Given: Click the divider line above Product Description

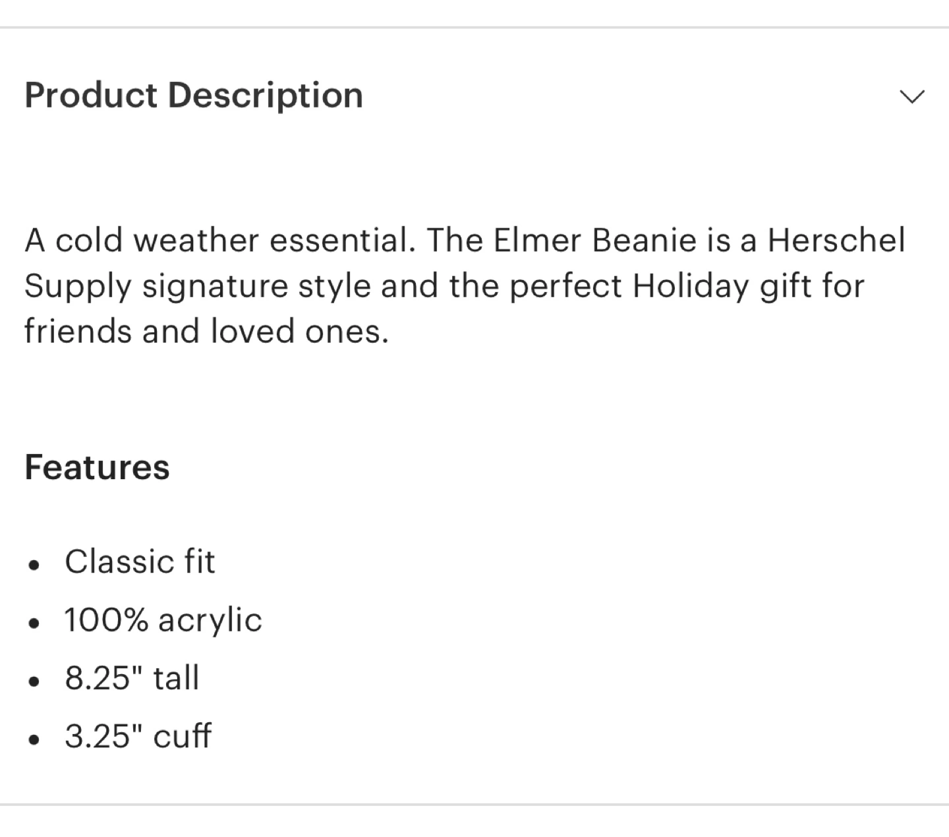Looking at the screenshot, I should pyautogui.click(x=474, y=28).
